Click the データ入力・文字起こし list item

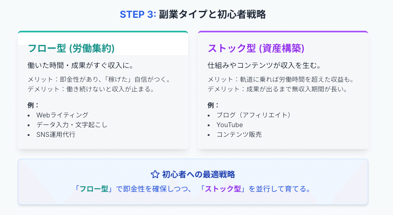(72, 125)
